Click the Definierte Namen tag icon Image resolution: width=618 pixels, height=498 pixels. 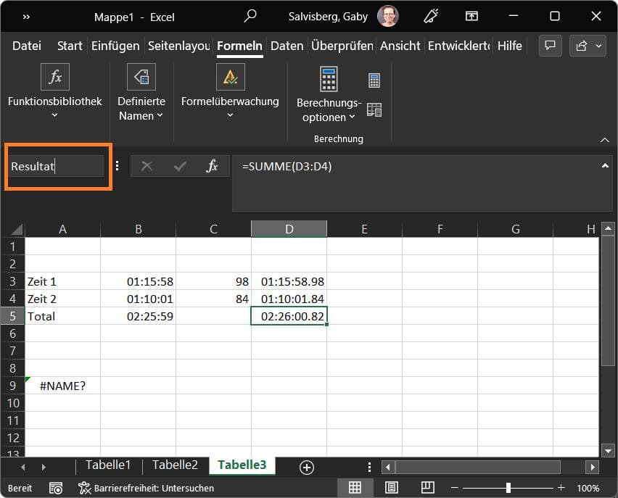[x=141, y=77]
